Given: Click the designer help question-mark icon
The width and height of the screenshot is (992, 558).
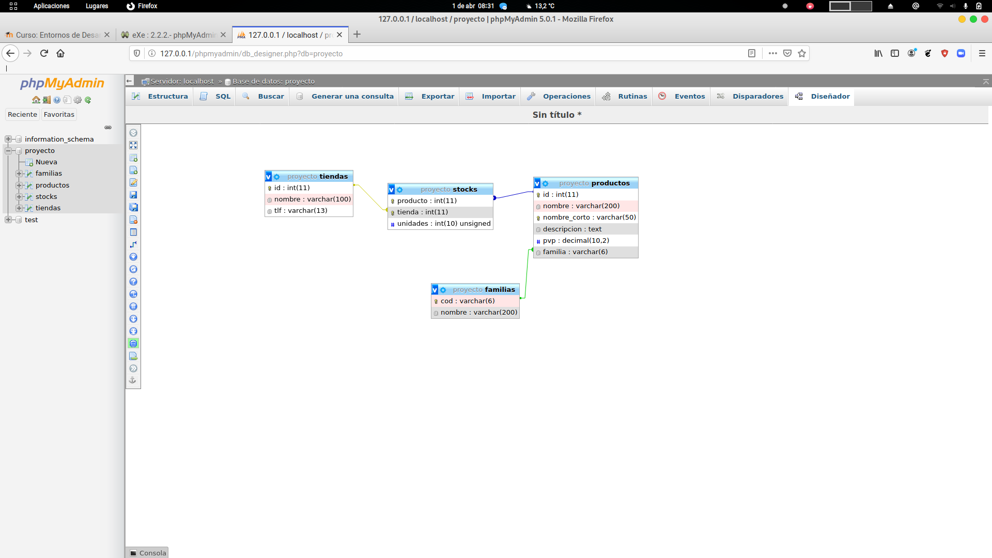Looking at the screenshot, I should [x=133, y=282].
